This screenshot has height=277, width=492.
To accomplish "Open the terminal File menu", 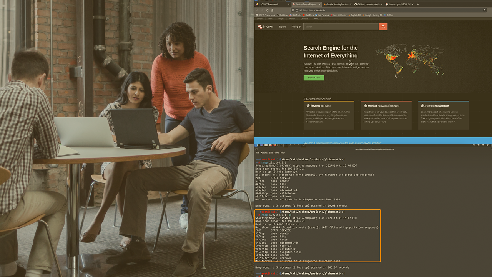I will (258, 153).
